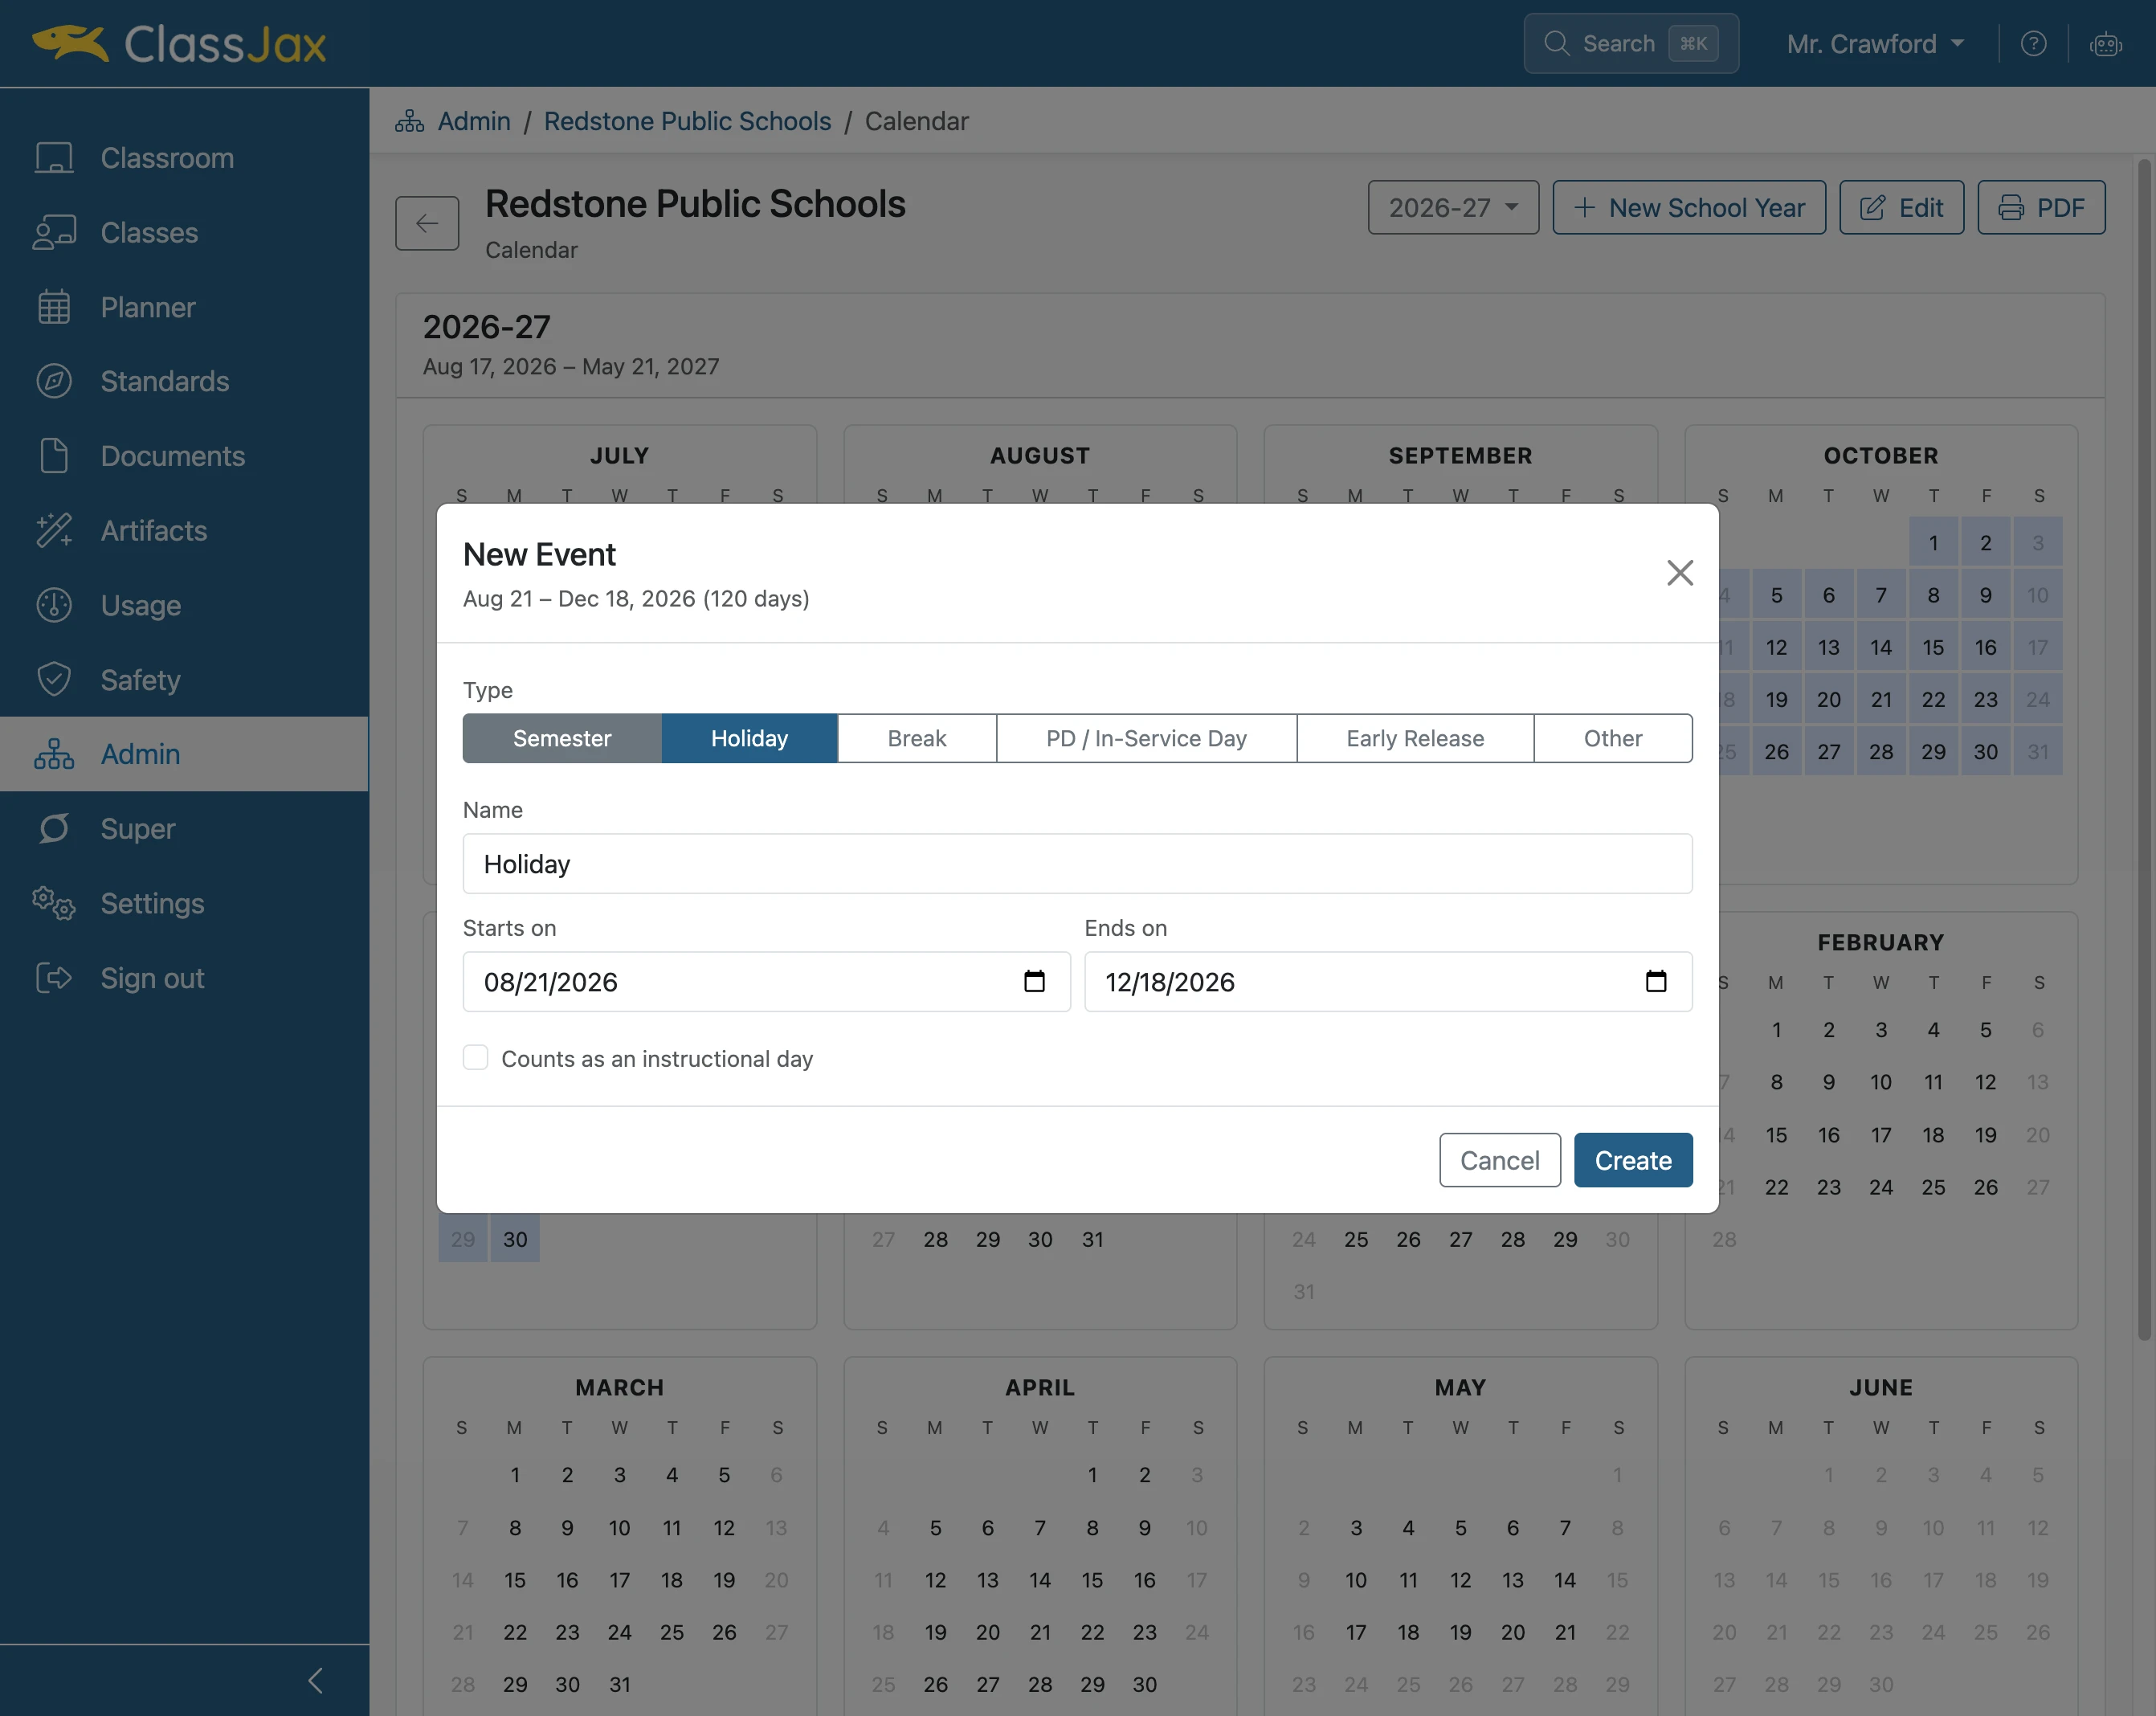Screen dimensions: 2156x1716
Task: Click the Planner calendar grid icon
Action: click(54, 307)
